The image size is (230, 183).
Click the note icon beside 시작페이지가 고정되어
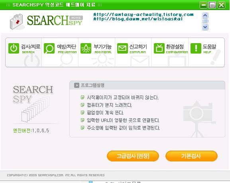pyautogui.click(x=83, y=97)
